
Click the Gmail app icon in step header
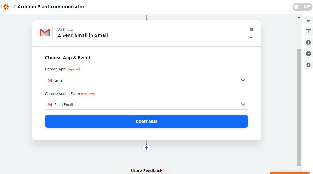click(45, 33)
